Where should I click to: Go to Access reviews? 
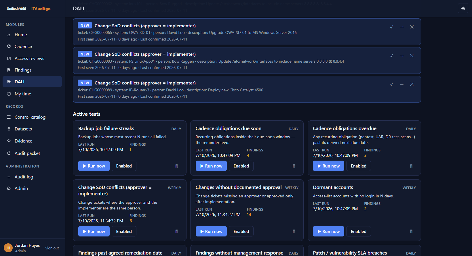click(x=32, y=58)
